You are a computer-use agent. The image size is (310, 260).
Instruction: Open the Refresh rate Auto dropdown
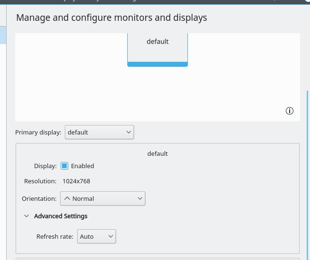97,236
